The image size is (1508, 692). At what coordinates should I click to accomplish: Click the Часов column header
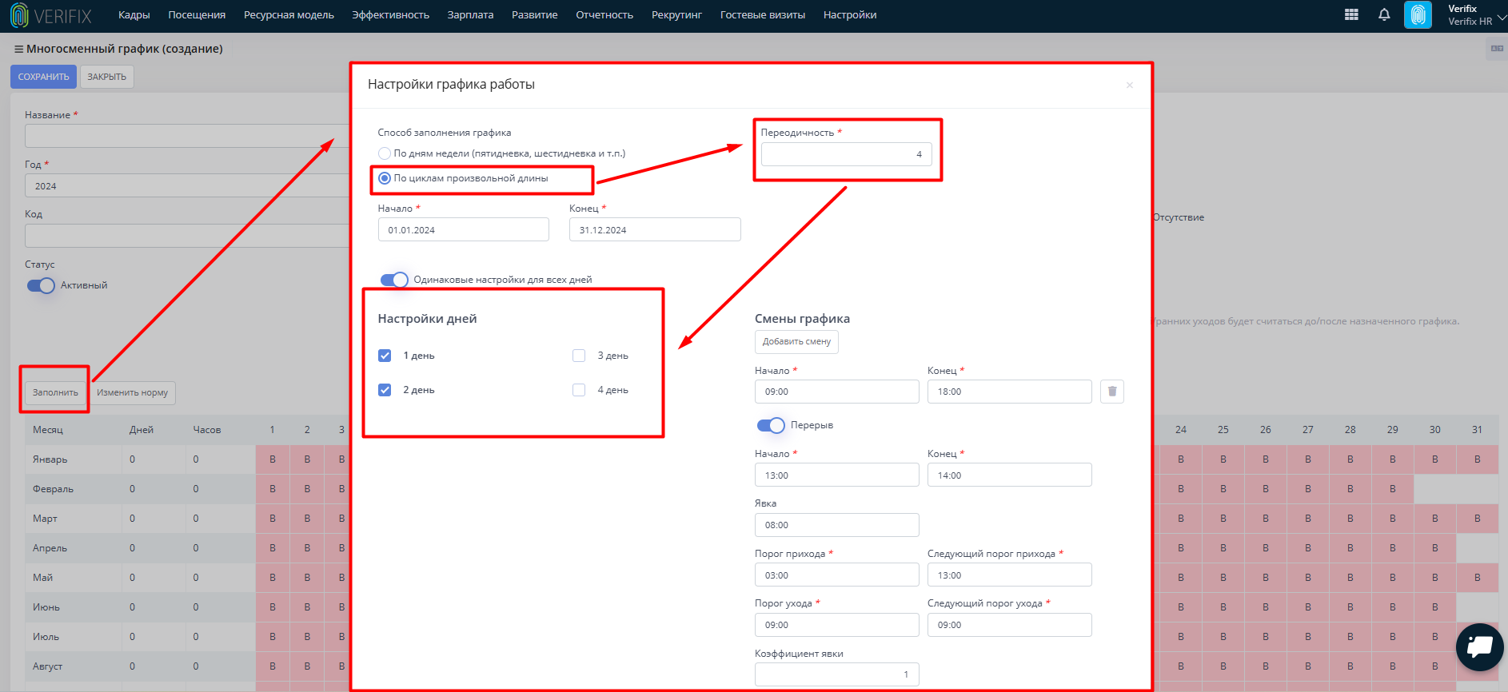coord(207,430)
